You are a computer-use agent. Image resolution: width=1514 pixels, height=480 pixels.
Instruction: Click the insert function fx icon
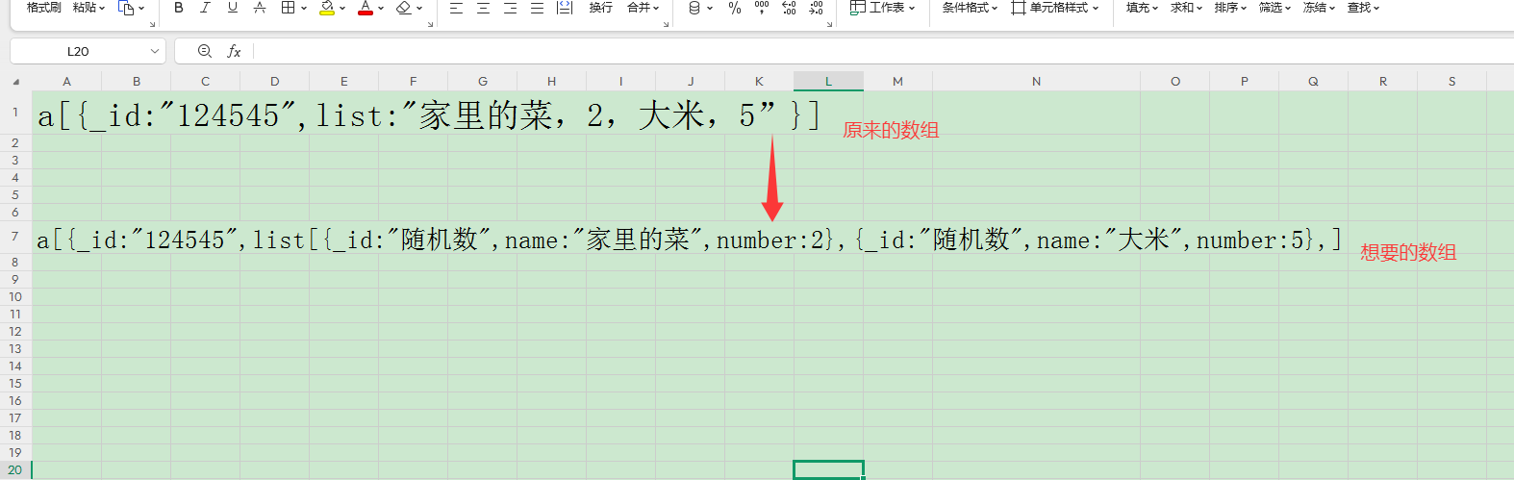click(x=234, y=51)
